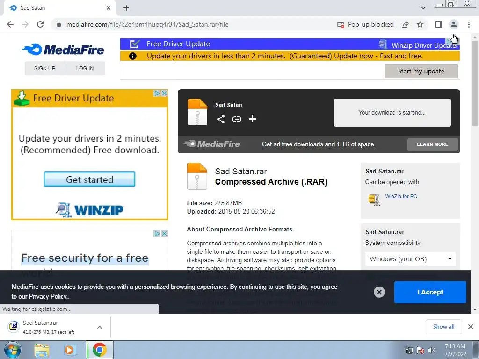The width and height of the screenshot is (479, 359).
Task: Click the WinZip icon in sidebar
Action: point(374,199)
